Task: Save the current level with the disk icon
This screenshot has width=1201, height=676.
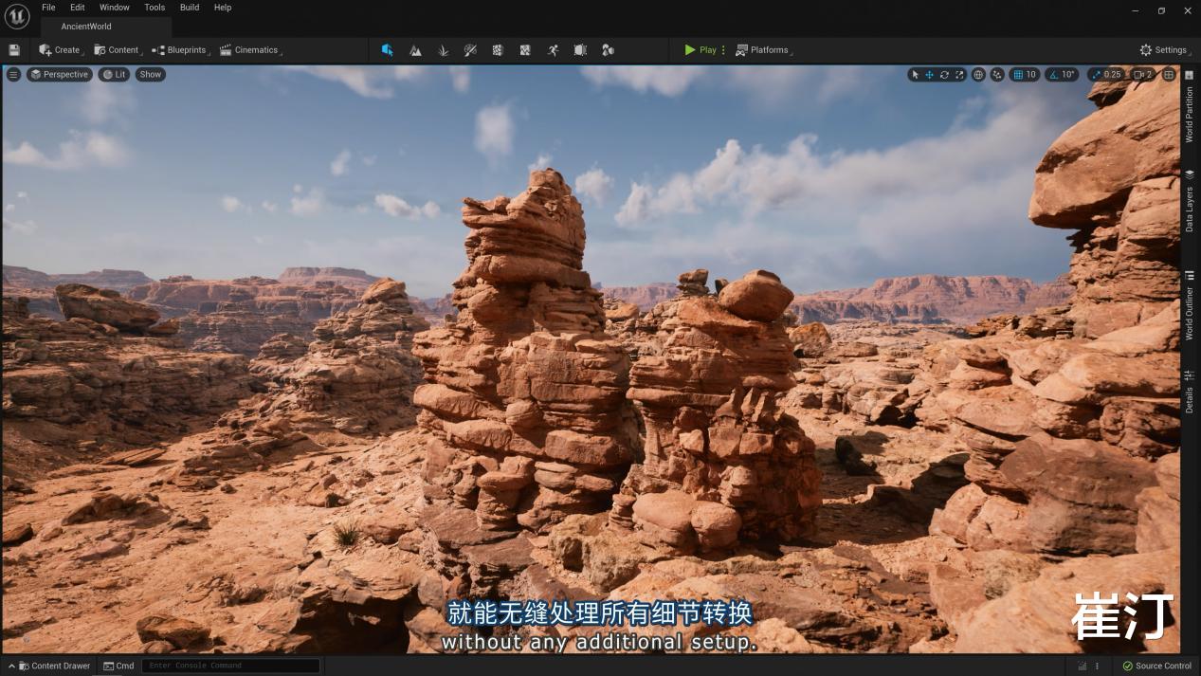Action: (14, 50)
